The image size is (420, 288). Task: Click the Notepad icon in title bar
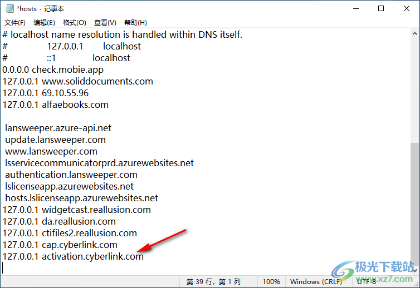click(x=9, y=8)
